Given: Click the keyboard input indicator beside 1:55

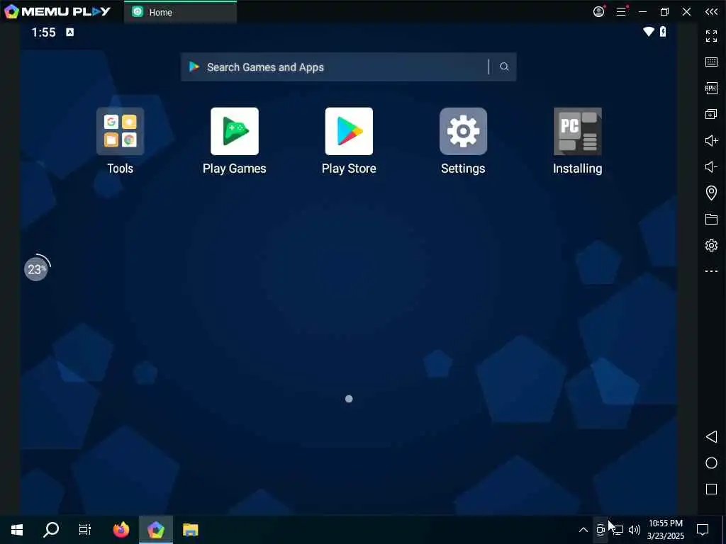Looking at the screenshot, I should pos(69,32).
